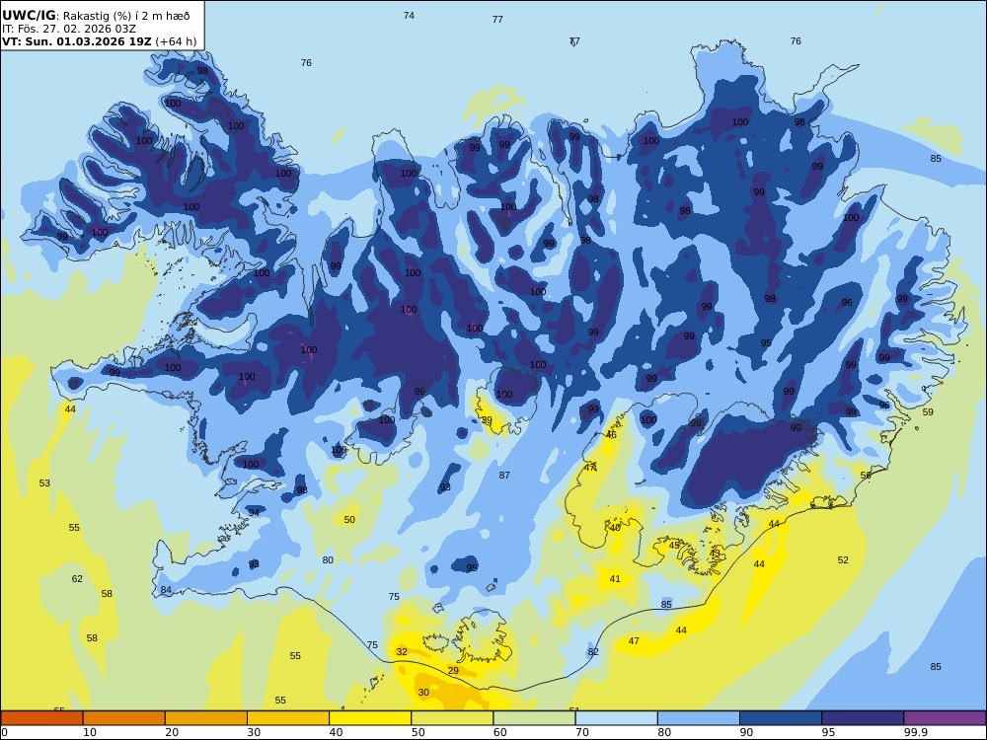Select the 'Rakastig (%) í 2 m hæð' label
Screen dimensions: 987x740
126,17
